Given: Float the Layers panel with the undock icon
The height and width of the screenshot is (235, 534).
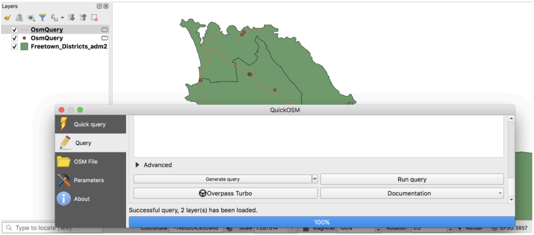Looking at the screenshot, I should [99, 6].
